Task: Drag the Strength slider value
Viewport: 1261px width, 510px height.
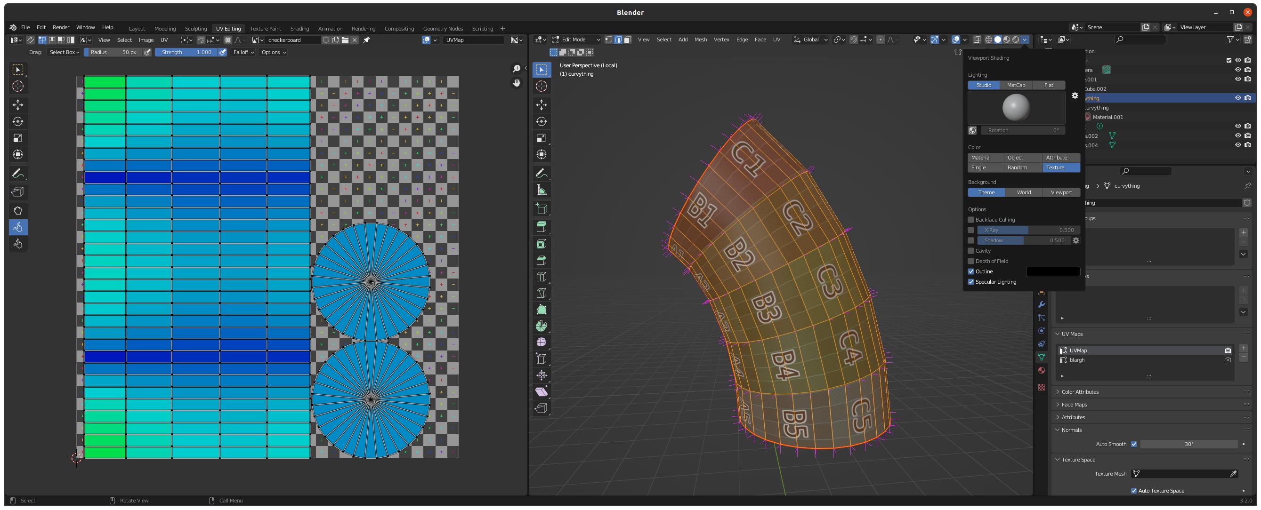Action: click(184, 52)
